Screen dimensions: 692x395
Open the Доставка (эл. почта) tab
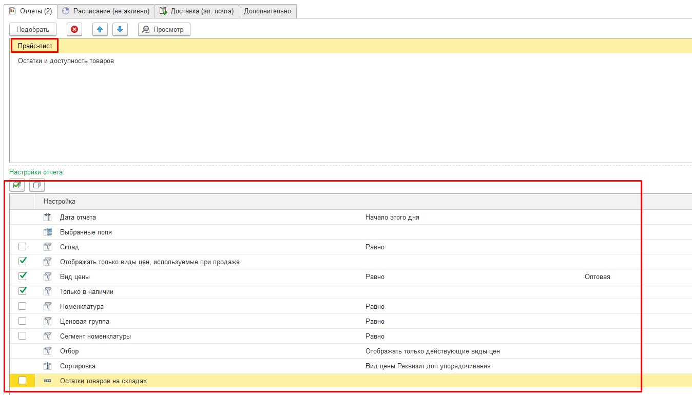point(197,11)
